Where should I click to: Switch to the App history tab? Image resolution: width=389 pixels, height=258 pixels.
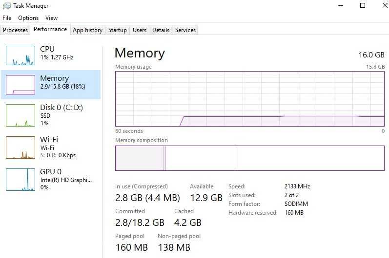[87, 30]
